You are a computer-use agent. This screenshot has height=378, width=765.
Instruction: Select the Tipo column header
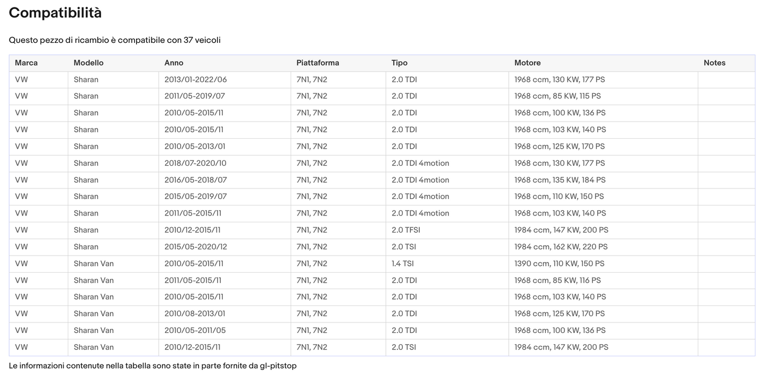click(x=399, y=63)
